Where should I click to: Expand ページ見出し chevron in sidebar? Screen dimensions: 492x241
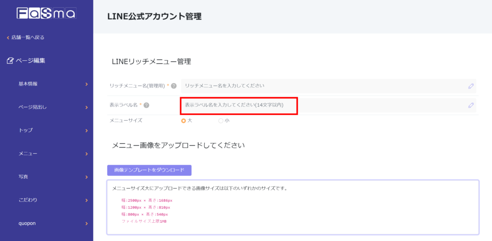click(86, 107)
